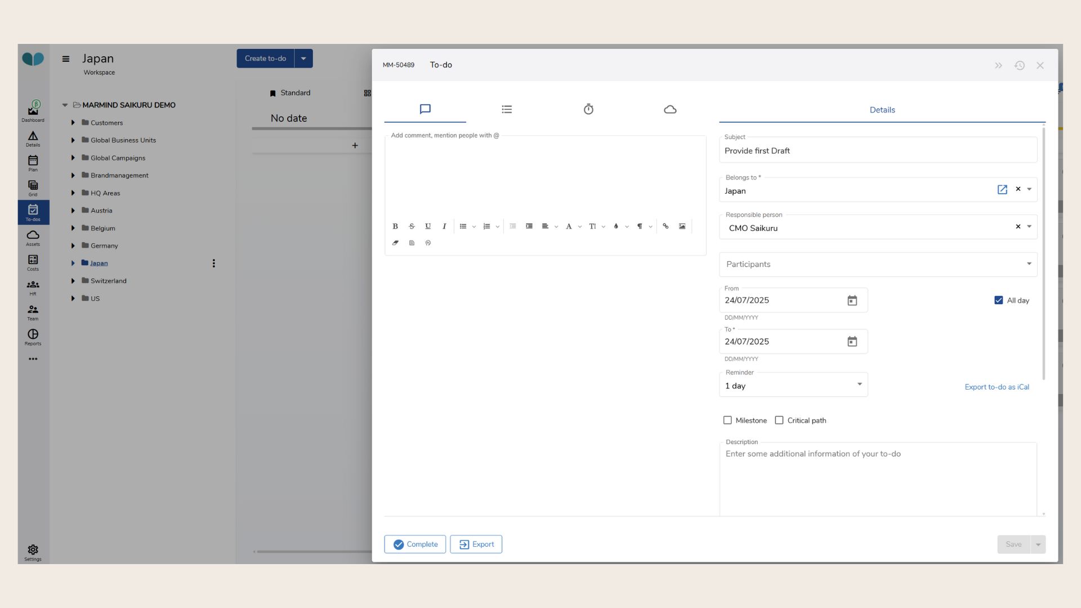This screenshot has width=1081, height=608.
Task: Open the From date calendar picker
Action: coord(852,301)
